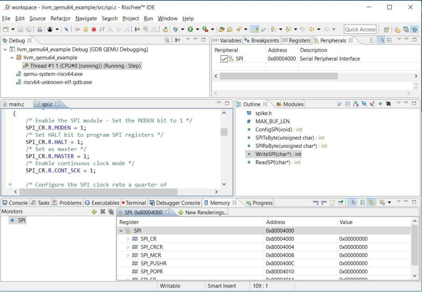Click the Disconnect icon in toolbar
422x292 pixels.
pos(102,29)
